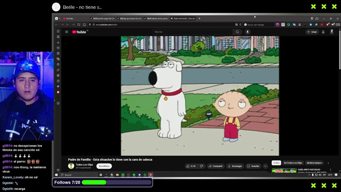Open HABLANDO HUEVADAS suggested video thumbnail
The image size is (341, 192).
coord(284,170)
